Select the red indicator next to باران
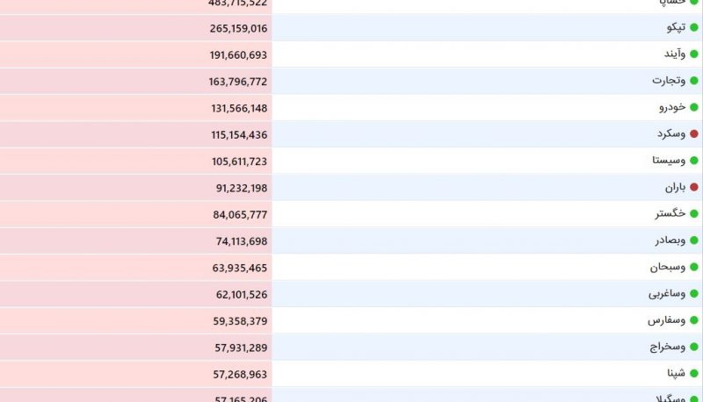This screenshot has width=703, height=402. [x=694, y=188]
